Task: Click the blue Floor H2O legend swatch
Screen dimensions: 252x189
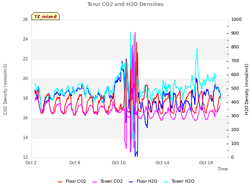Action: pos(131,182)
